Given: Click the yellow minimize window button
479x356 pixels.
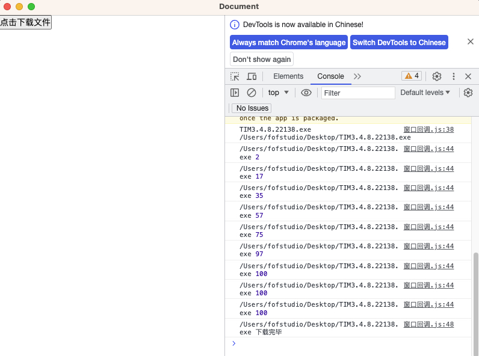Looking at the screenshot, I should coord(19,7).
